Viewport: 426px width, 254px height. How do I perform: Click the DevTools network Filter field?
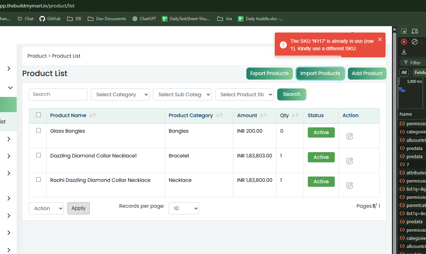tap(413, 63)
